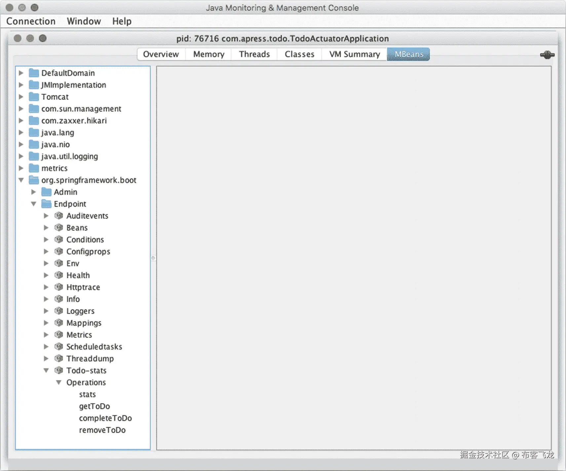Image resolution: width=566 pixels, height=471 pixels.
Task: Switch to the Classes tab
Action: pyautogui.click(x=300, y=54)
